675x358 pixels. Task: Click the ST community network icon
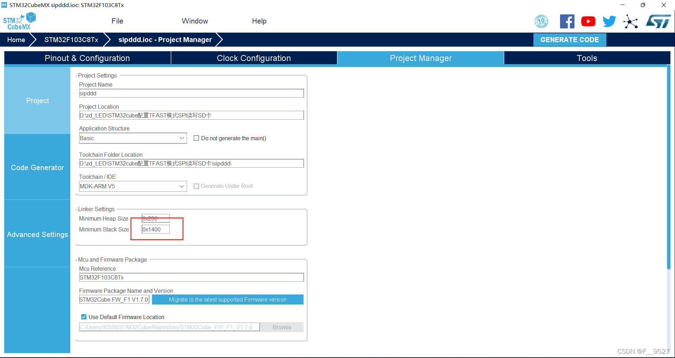coord(631,21)
